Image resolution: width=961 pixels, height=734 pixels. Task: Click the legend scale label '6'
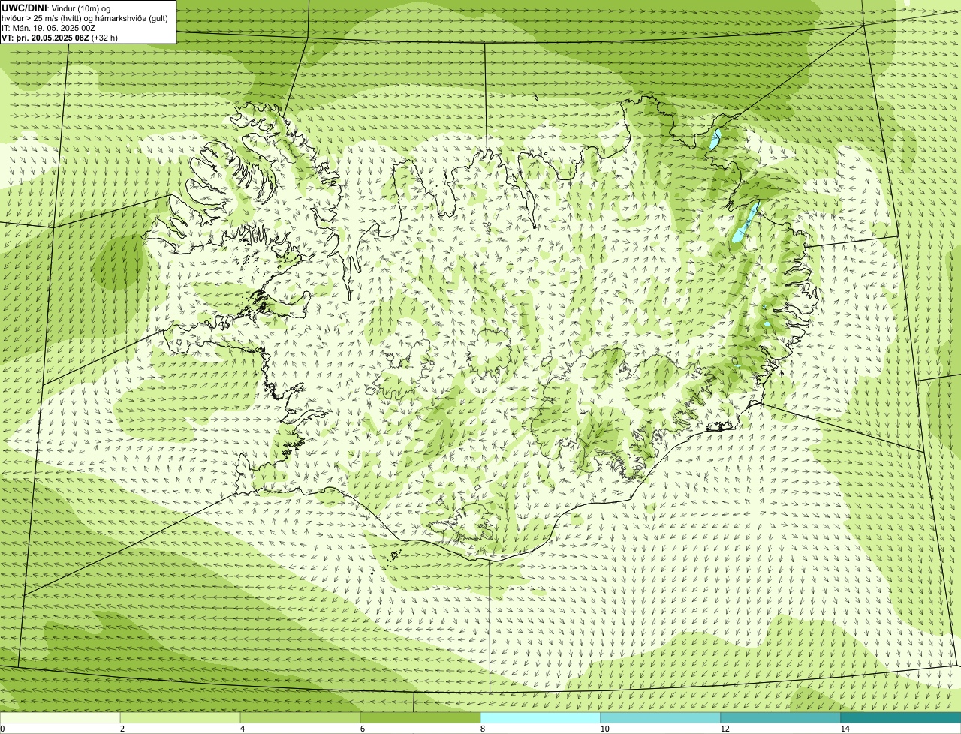[x=362, y=729]
